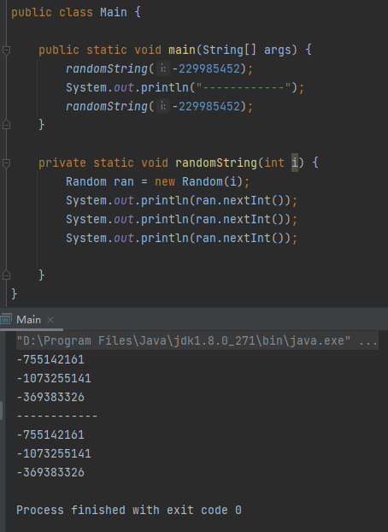Click 'String[] args' in the main signature
388x532 pixels.
pyautogui.click(x=247, y=50)
